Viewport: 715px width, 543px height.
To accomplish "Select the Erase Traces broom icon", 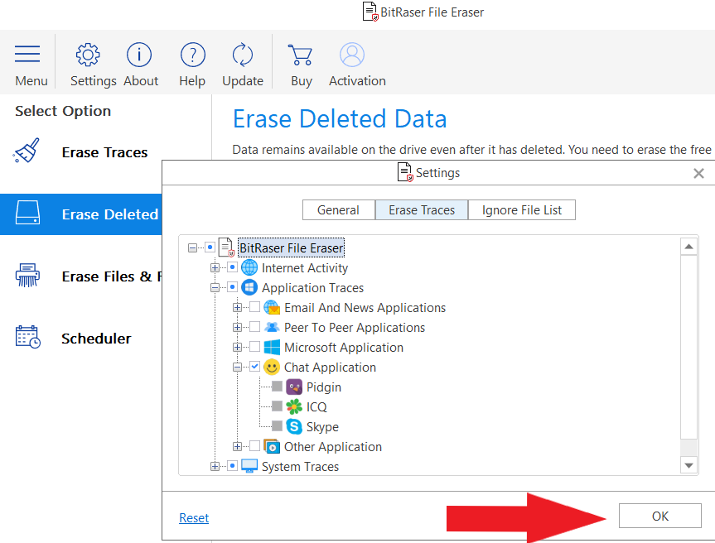I will pyautogui.click(x=27, y=151).
